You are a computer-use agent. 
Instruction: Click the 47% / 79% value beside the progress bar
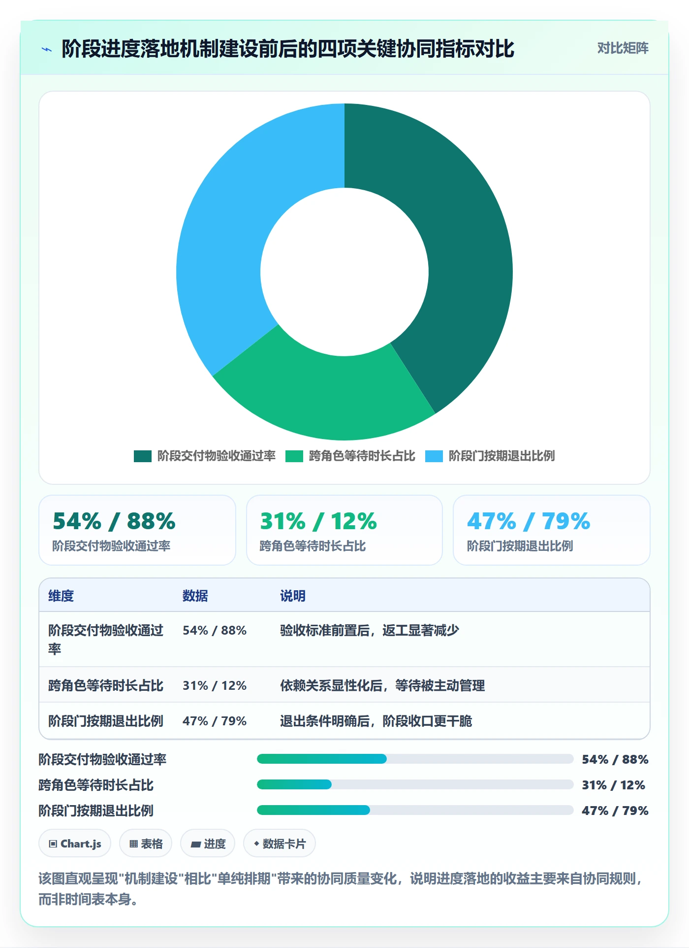(615, 811)
